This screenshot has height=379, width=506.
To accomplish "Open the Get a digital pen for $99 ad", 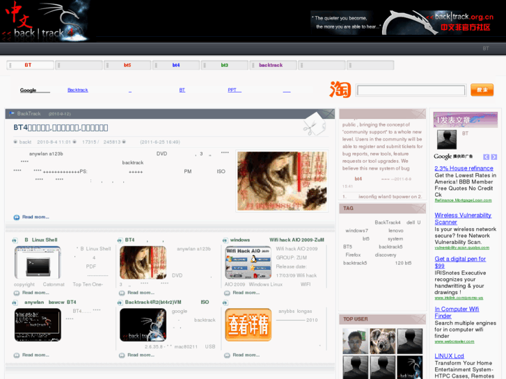I will click(460, 262).
